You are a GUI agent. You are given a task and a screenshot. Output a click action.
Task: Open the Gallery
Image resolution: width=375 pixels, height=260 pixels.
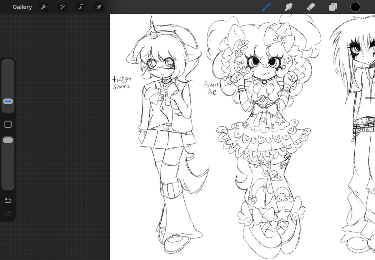click(22, 7)
